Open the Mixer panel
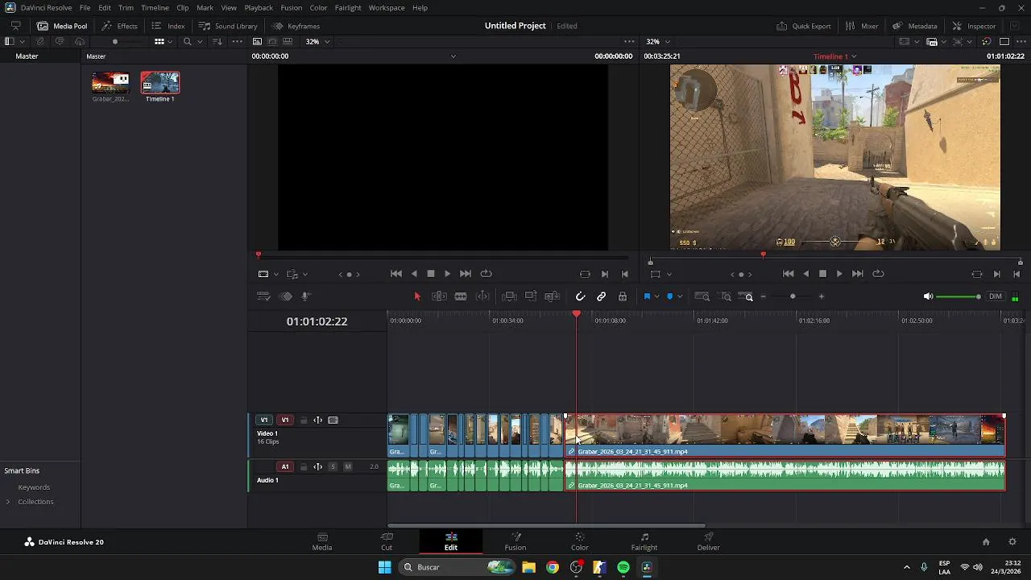Screen dimensions: 1031x580 pyautogui.click(x=862, y=26)
